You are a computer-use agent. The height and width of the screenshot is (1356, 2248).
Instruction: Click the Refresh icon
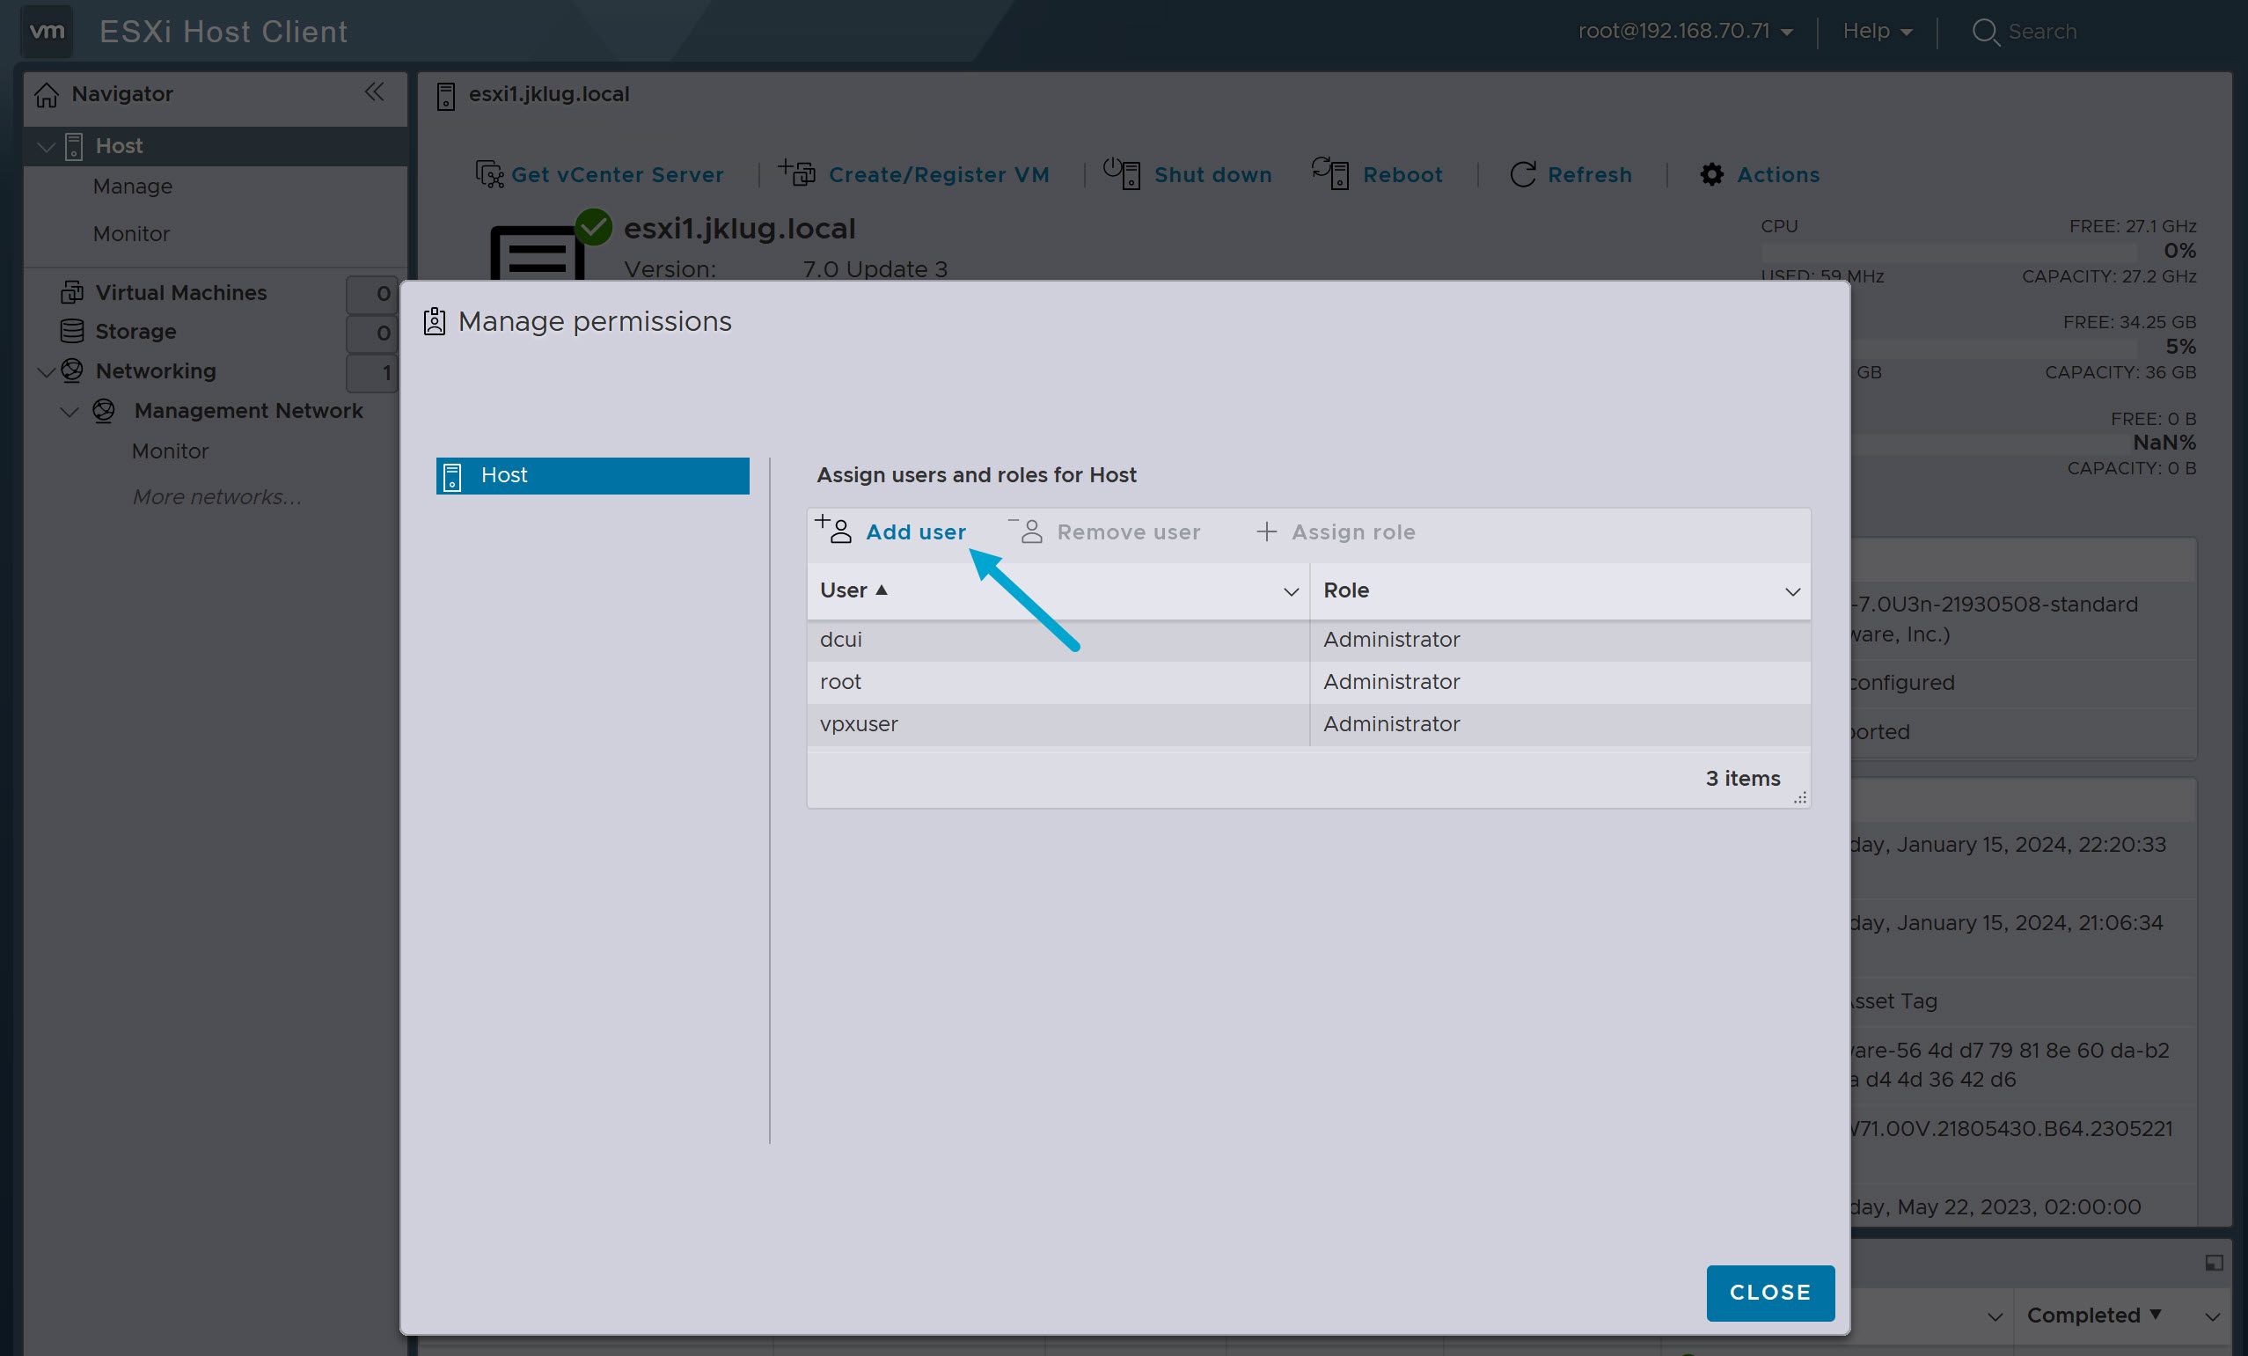[x=1524, y=174]
